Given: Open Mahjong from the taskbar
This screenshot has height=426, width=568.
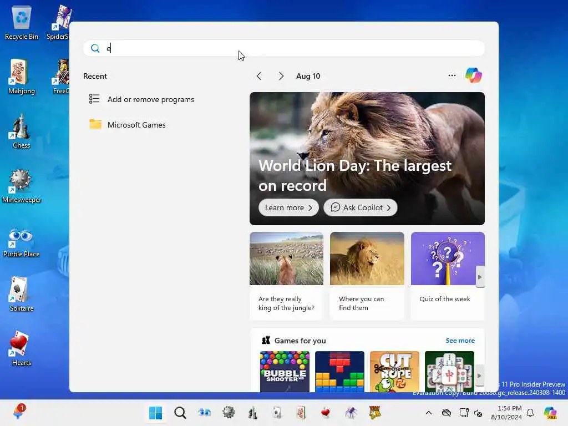Looking at the screenshot, I should (x=301, y=413).
